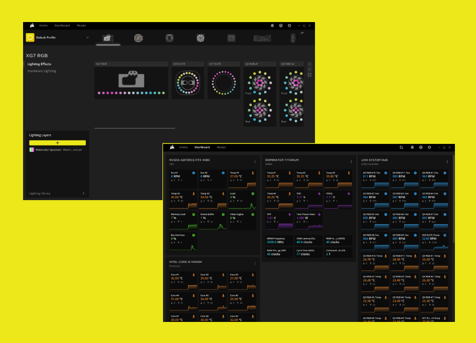Viewport: 476px width, 343px height.
Task: Click the GPU Fan #1 blue fan icon
Action: 194,173
